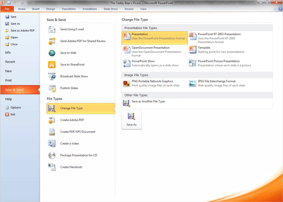The image size is (283, 202).
Task: Click the Change File Type icon
Action: [52, 108]
